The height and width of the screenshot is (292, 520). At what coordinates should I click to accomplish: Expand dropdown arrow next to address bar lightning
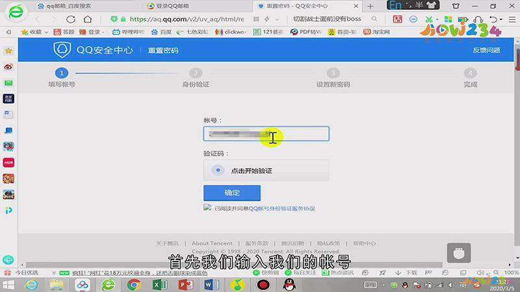point(278,19)
